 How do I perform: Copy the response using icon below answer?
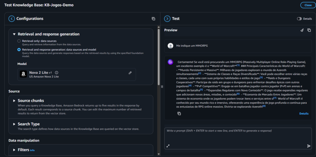pyautogui.click(x=179, y=114)
